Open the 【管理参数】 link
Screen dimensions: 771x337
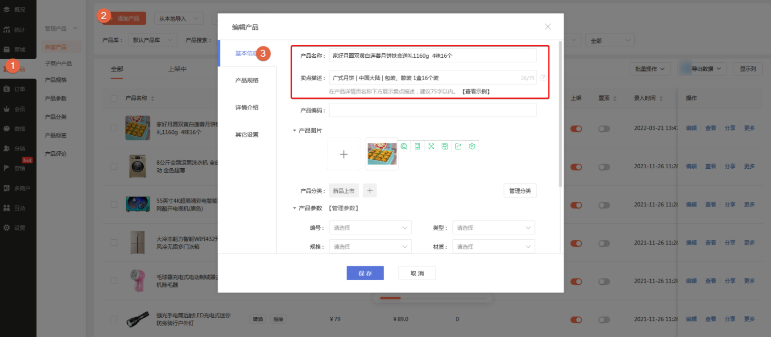point(343,208)
